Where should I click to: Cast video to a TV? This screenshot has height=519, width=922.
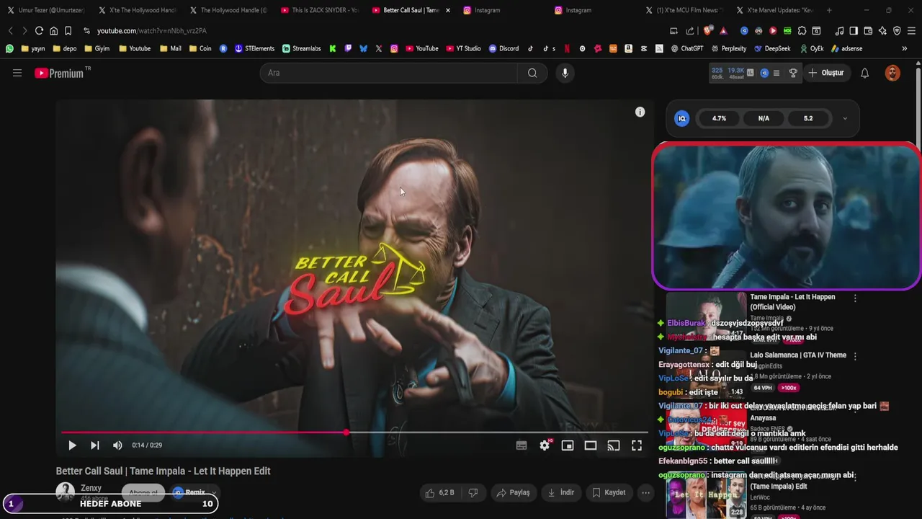coord(614,445)
